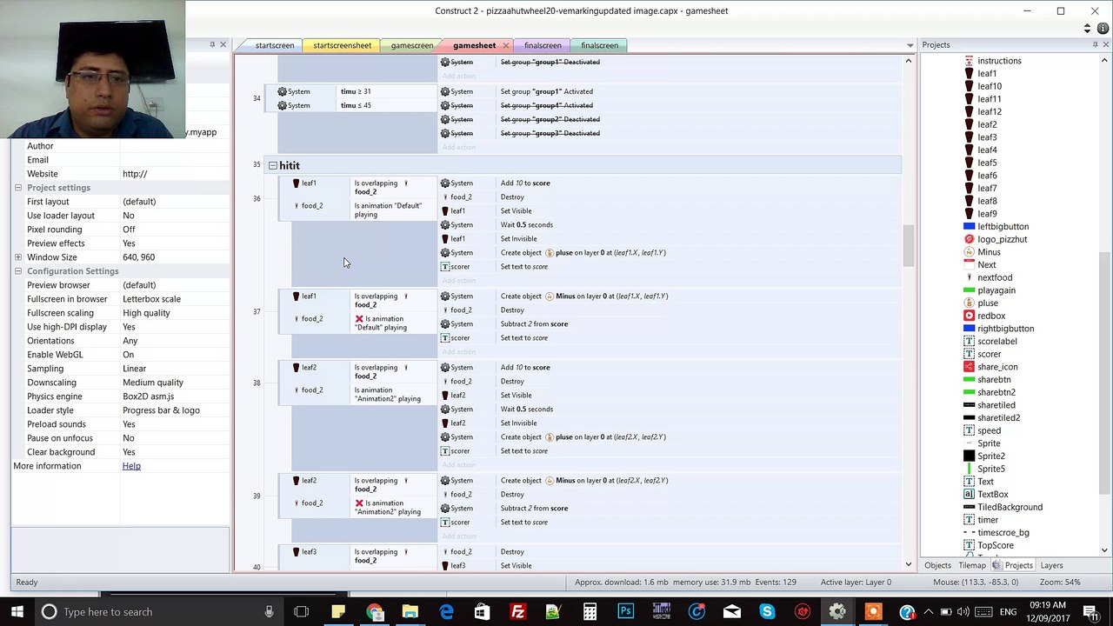Select the timer object in Projects
The image size is (1113, 626).
pos(988,520)
